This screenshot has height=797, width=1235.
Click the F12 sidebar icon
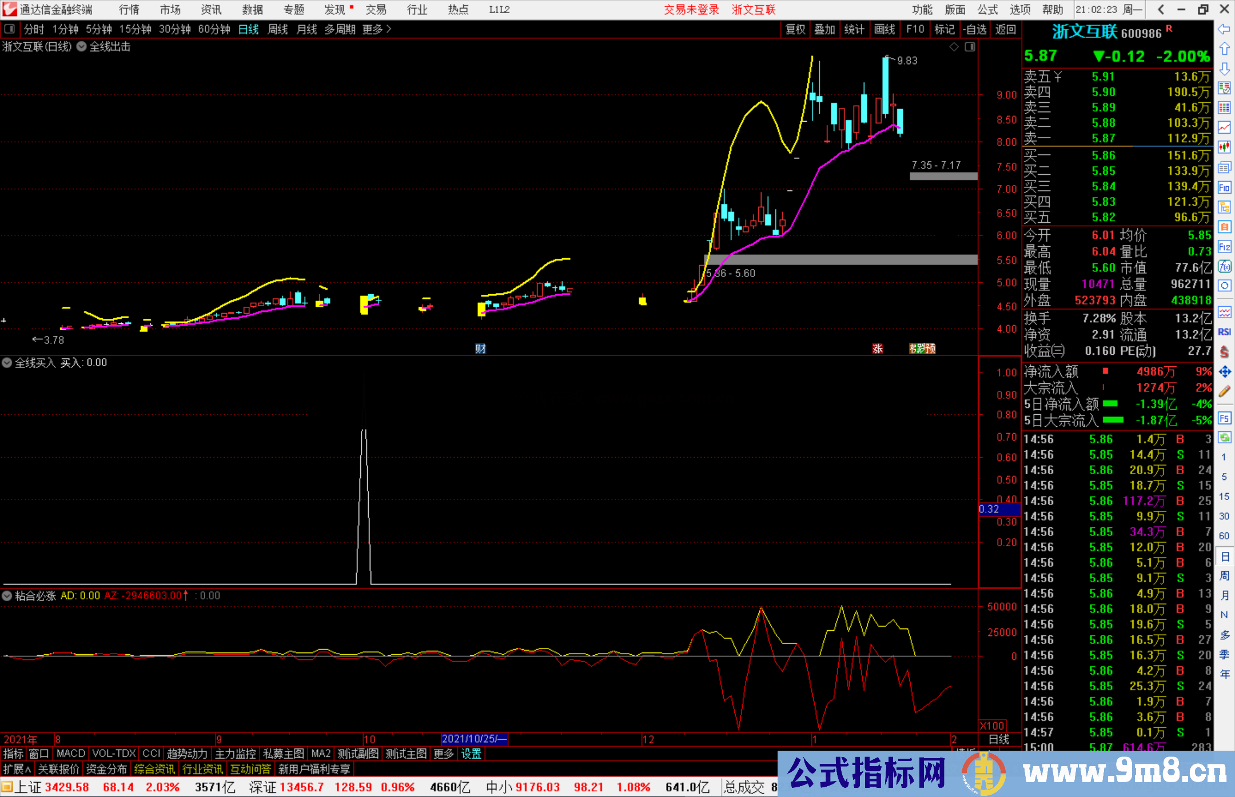[x=1224, y=247]
